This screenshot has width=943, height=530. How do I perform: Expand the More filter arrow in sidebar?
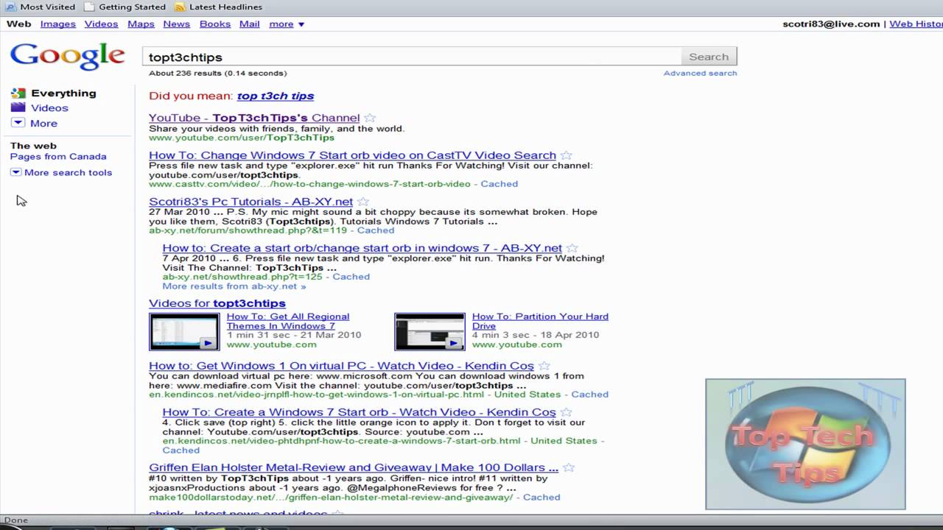(18, 123)
